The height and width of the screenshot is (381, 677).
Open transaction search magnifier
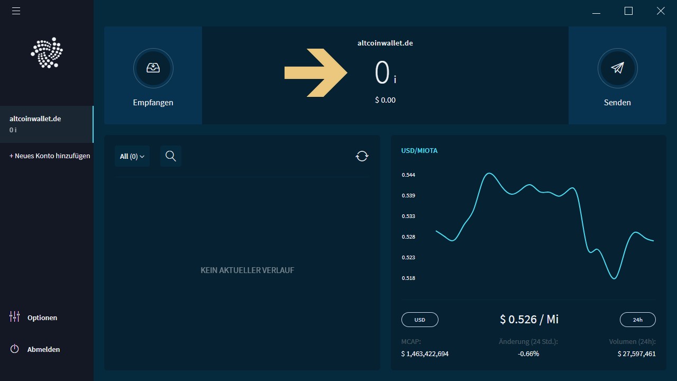pyautogui.click(x=171, y=156)
